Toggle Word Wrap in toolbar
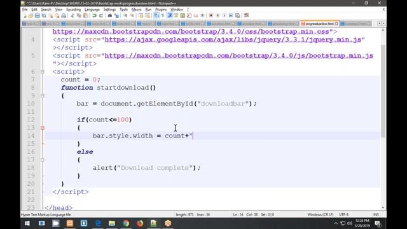The image size is (407, 229). coord(156,15)
